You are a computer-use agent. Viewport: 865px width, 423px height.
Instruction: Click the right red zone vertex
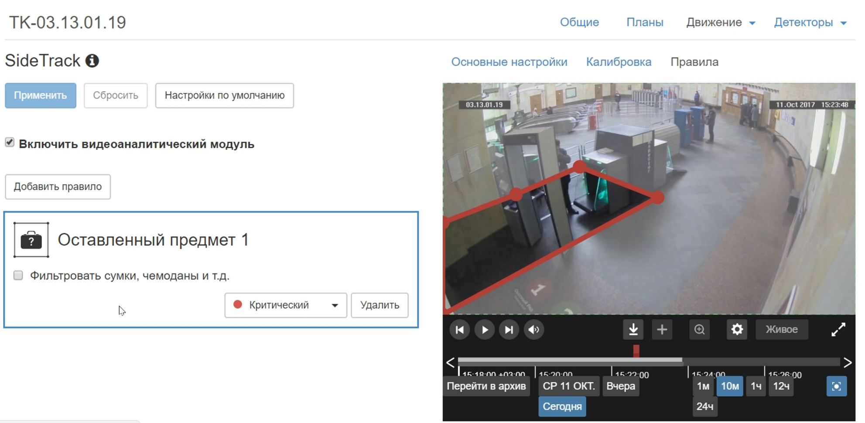(x=657, y=198)
